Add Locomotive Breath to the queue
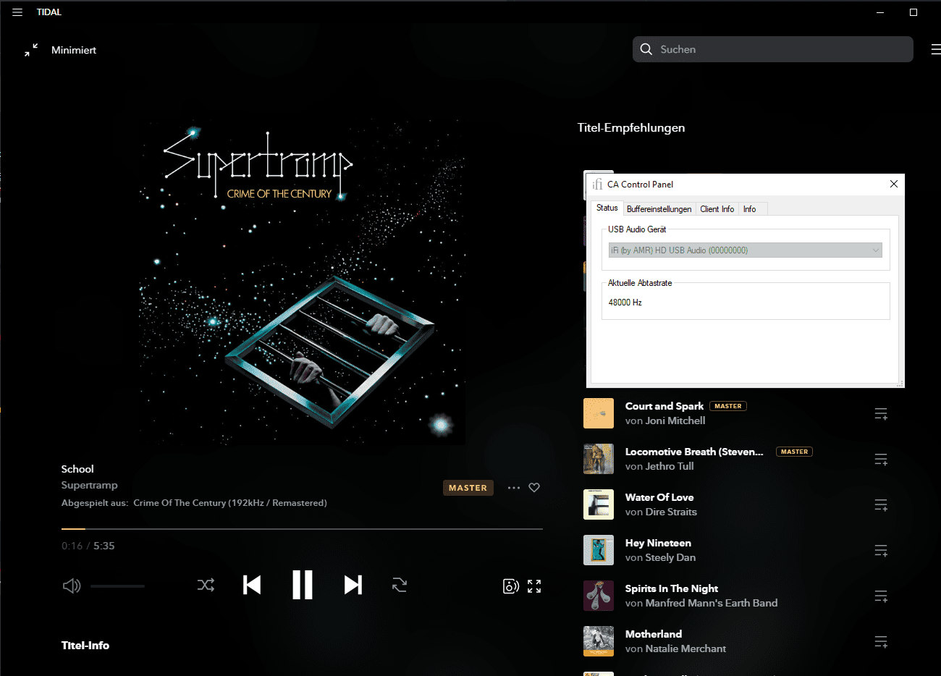 point(881,460)
